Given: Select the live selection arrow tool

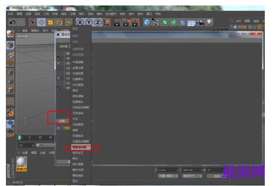Looking at the screenshot, I should (x=32, y=22).
